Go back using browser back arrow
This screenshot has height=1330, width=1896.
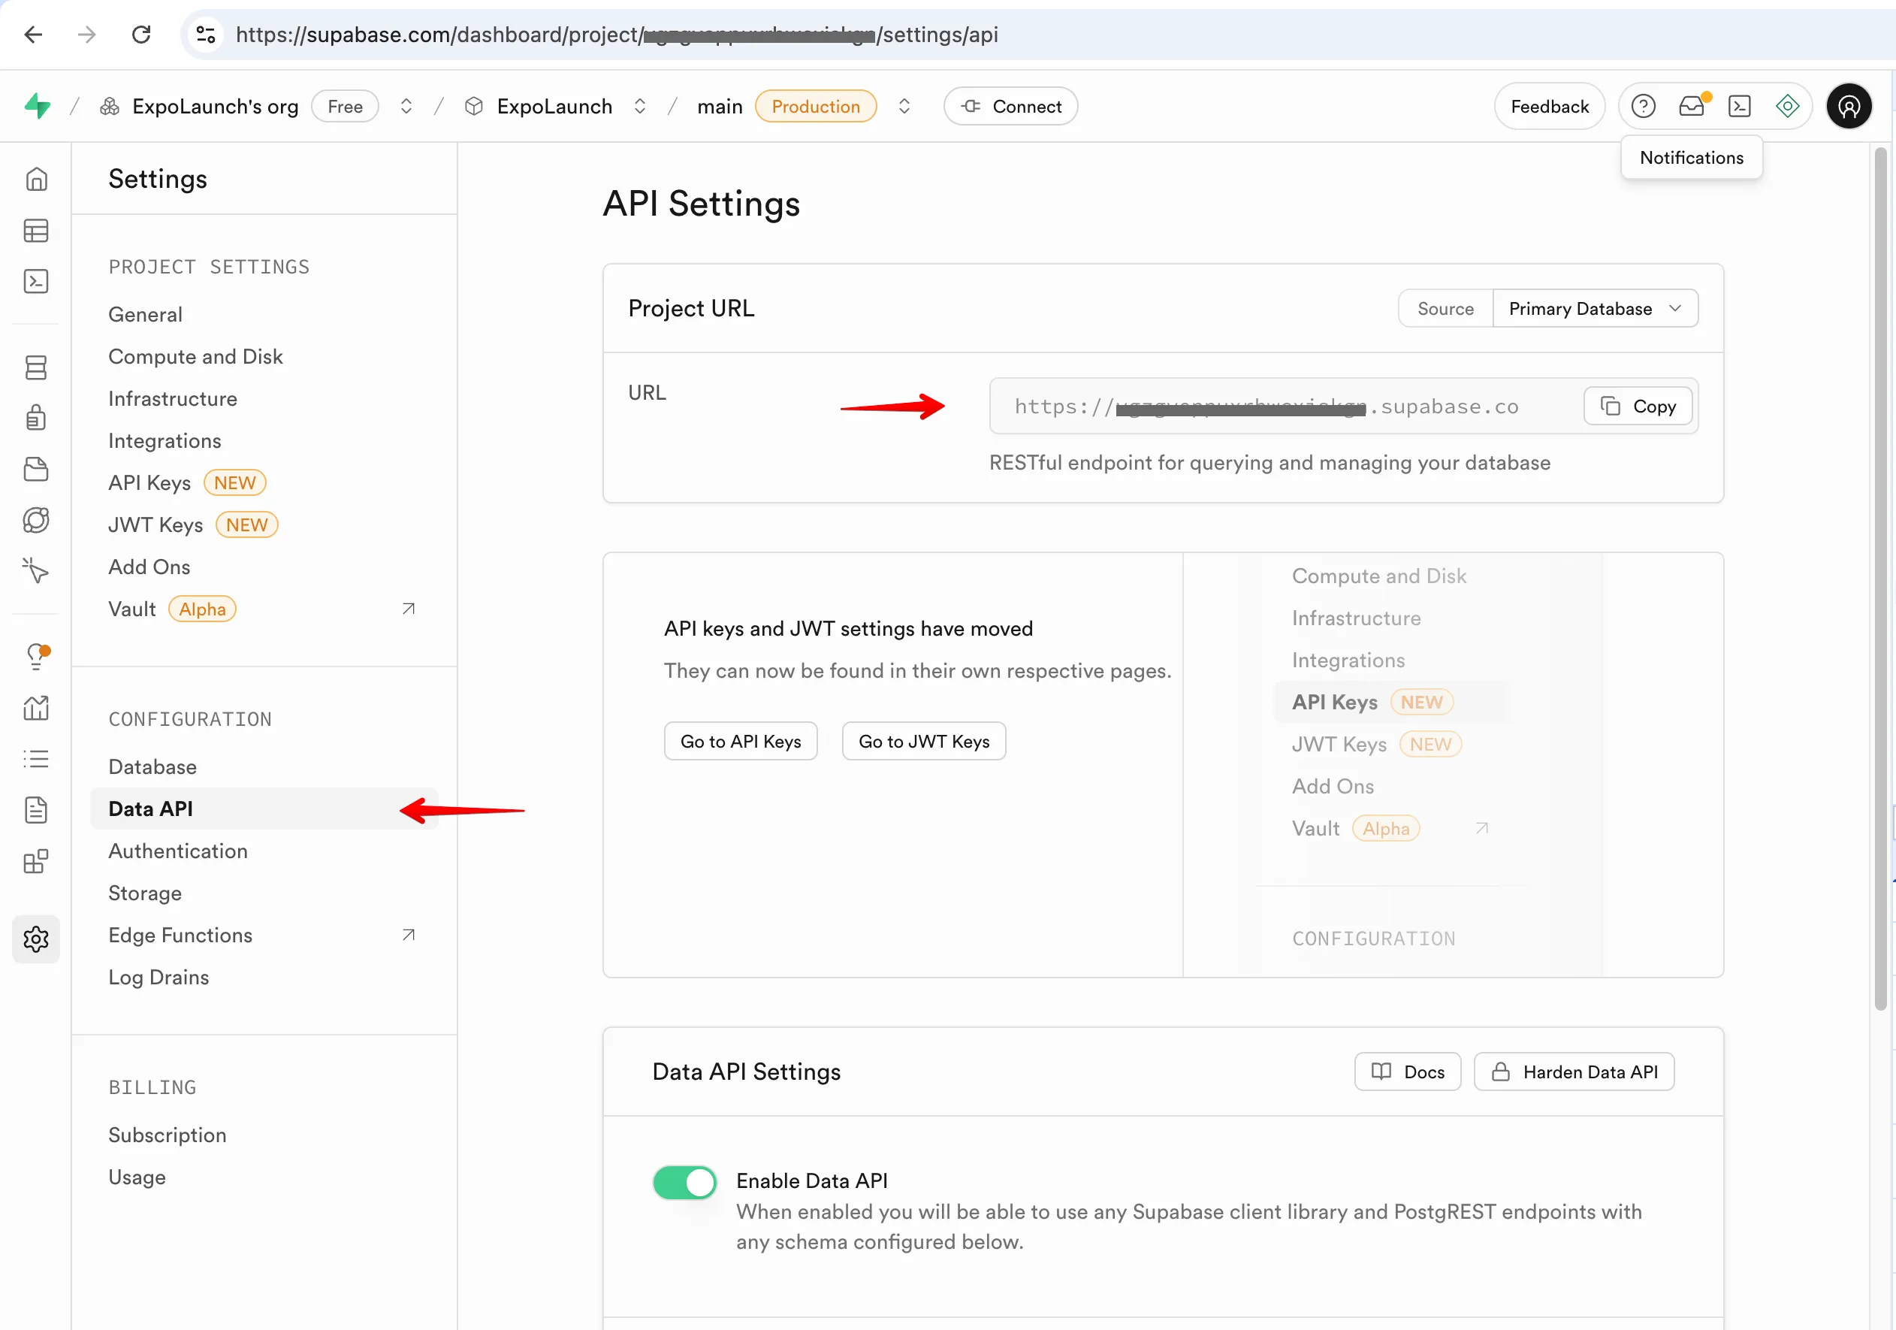pos(33,35)
